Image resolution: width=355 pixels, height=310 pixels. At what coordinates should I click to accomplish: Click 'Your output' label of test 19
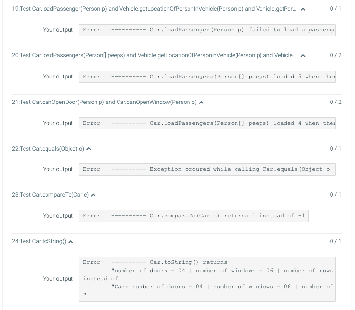point(58,30)
